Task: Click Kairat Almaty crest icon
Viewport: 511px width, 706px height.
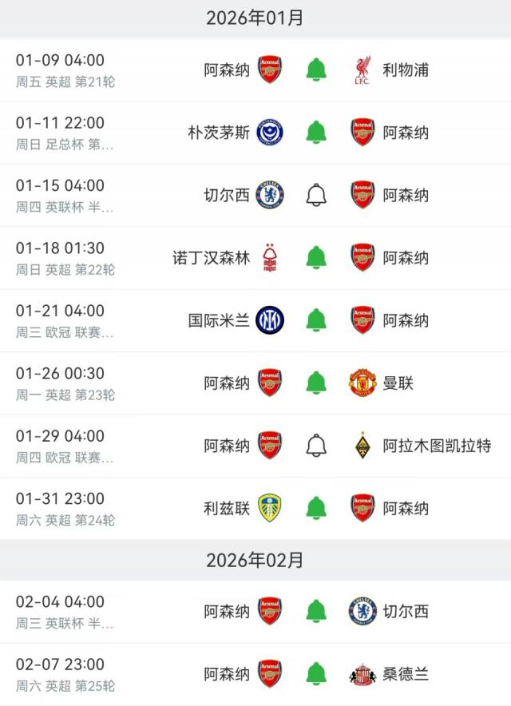Action: (362, 446)
